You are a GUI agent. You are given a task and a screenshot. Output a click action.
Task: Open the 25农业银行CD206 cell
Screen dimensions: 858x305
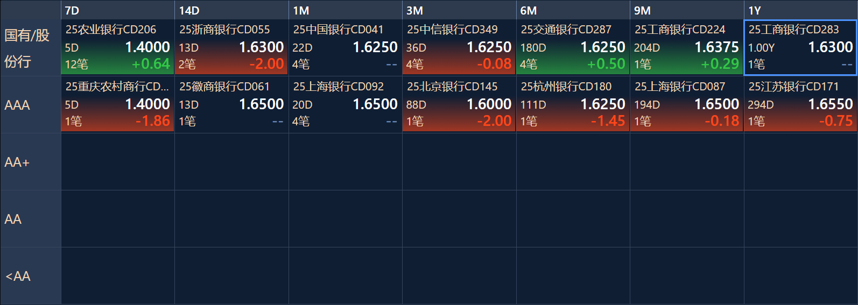click(117, 47)
